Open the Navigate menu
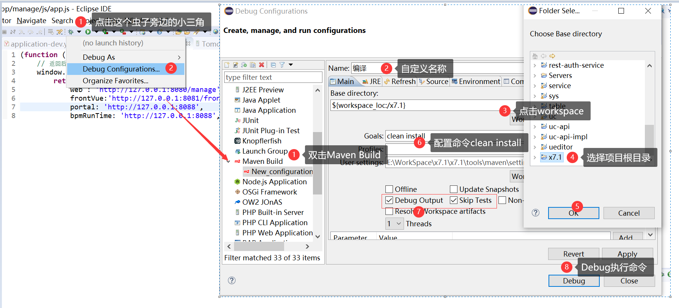 click(31, 21)
